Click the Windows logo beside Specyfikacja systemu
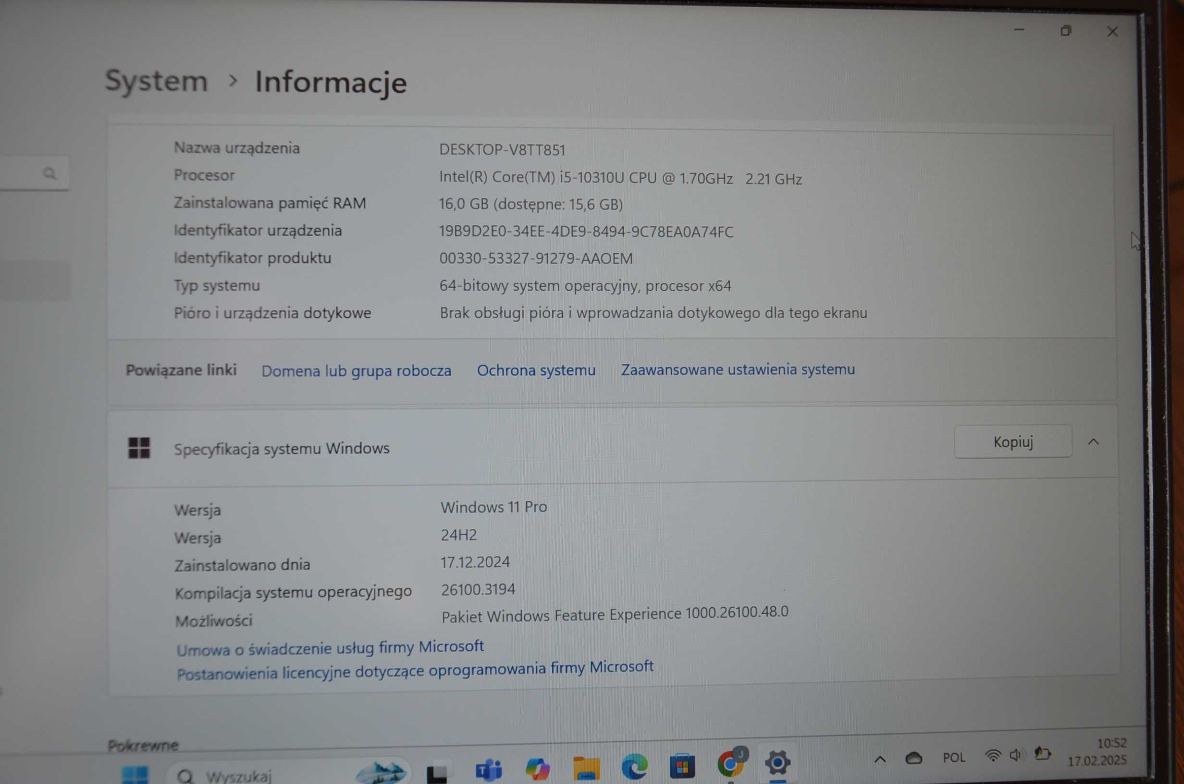This screenshot has height=784, width=1184. [x=139, y=448]
